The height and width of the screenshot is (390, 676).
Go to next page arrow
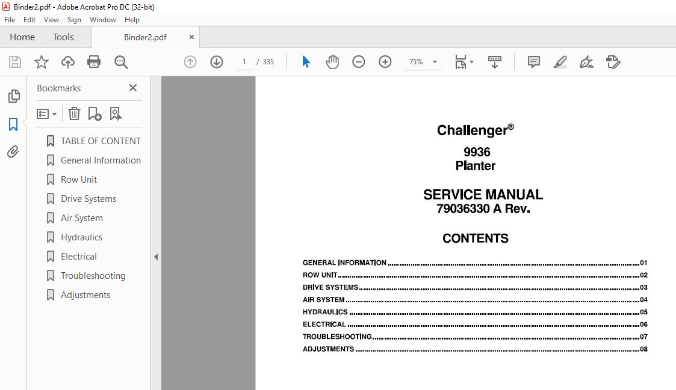pos(217,62)
